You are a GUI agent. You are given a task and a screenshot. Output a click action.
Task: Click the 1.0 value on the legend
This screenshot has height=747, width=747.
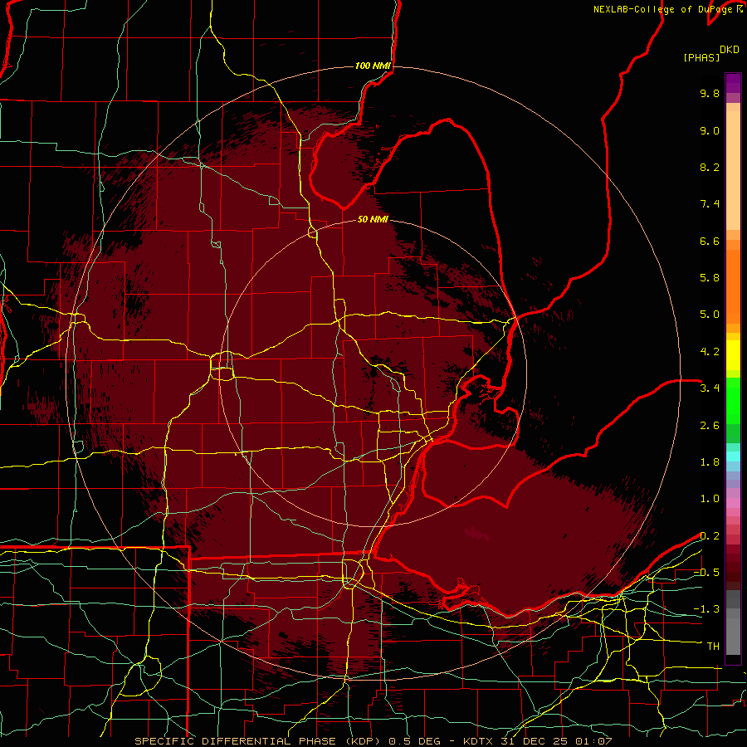click(x=710, y=499)
